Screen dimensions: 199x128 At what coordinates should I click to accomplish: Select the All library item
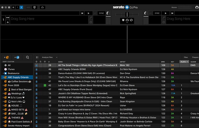click(9, 65)
